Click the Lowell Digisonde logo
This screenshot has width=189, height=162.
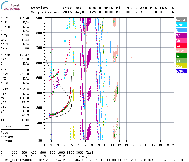click(x=10, y=6)
